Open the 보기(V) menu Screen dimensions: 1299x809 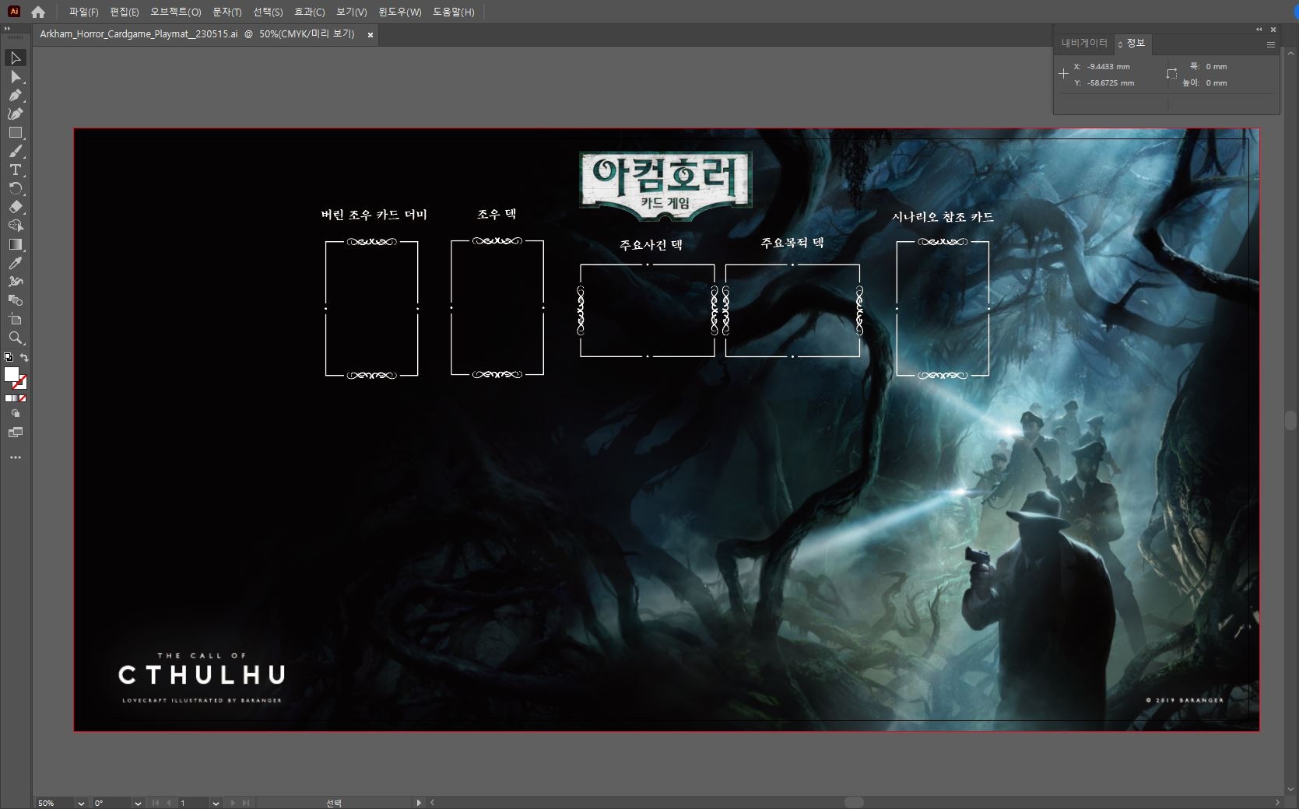pos(351,12)
